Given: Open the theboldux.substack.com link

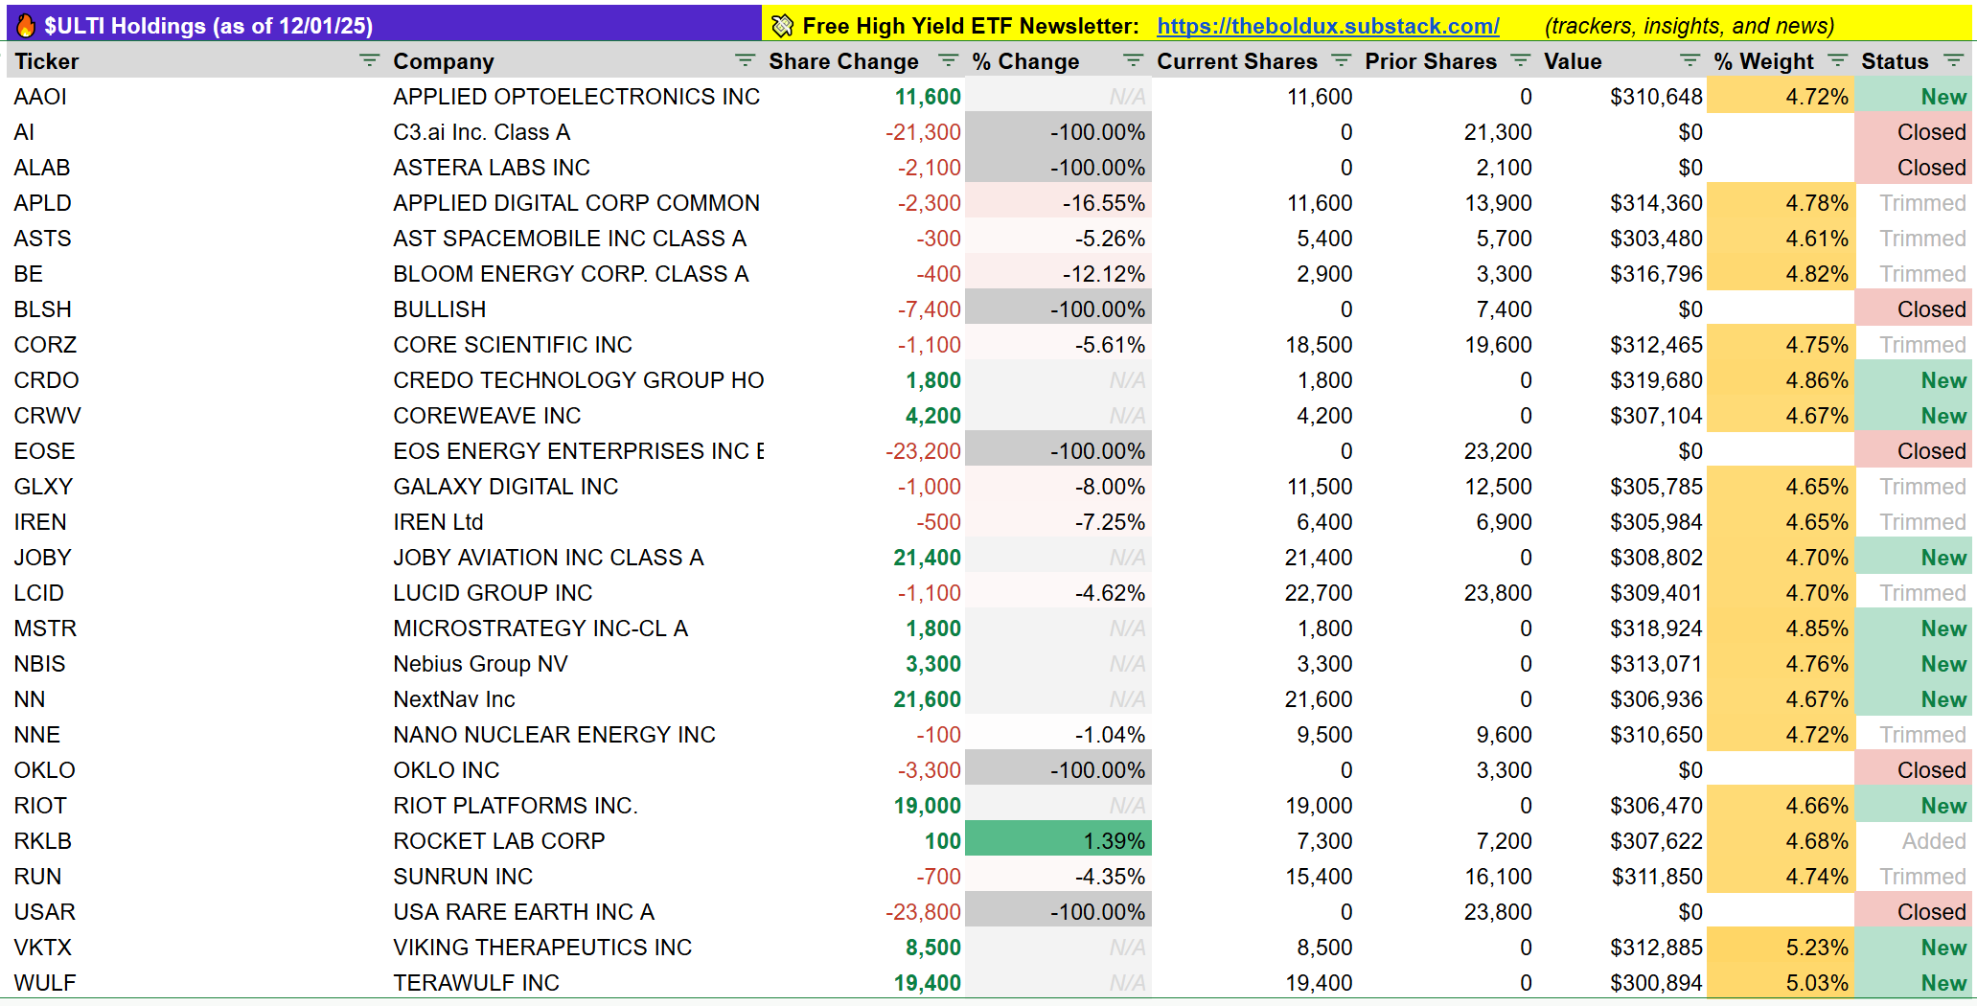Looking at the screenshot, I should 1327,26.
